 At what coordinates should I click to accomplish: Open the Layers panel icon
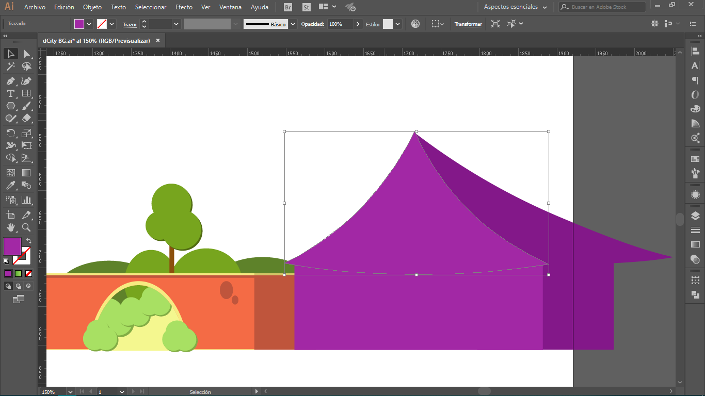coord(695,216)
